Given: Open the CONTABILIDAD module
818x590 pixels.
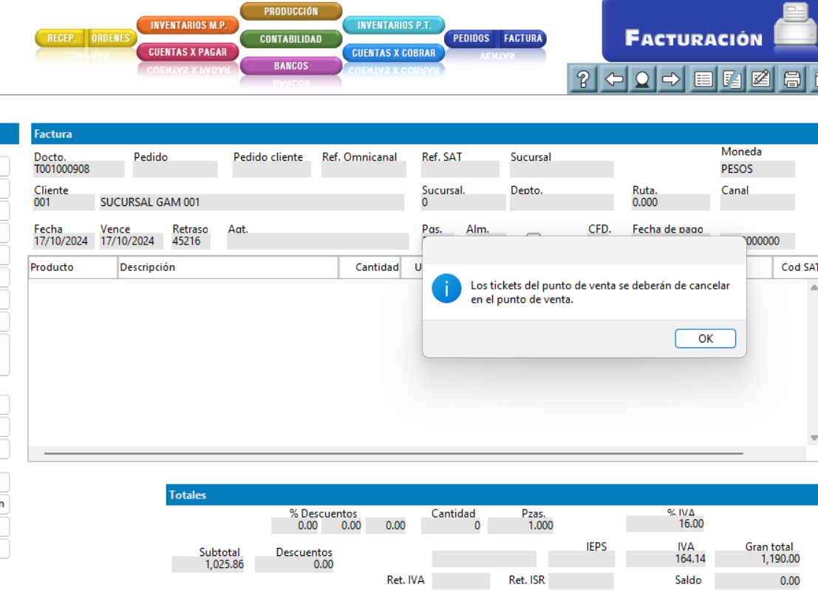Looking at the screenshot, I should click(291, 39).
